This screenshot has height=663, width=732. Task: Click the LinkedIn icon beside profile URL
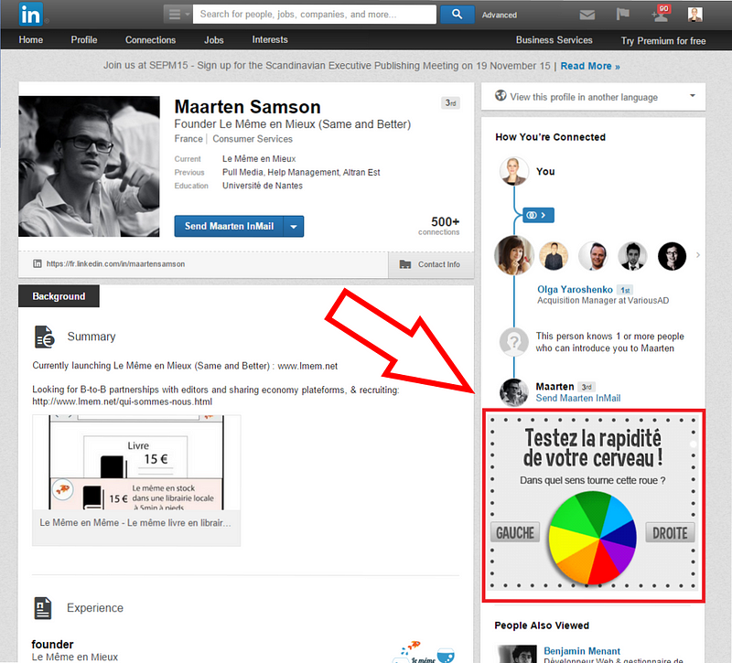click(38, 263)
